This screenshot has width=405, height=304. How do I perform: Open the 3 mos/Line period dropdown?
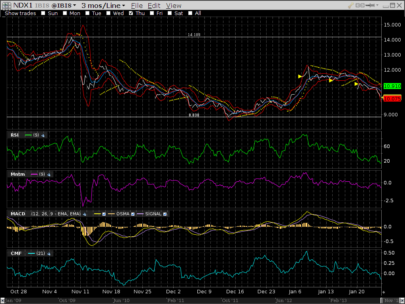point(103,6)
